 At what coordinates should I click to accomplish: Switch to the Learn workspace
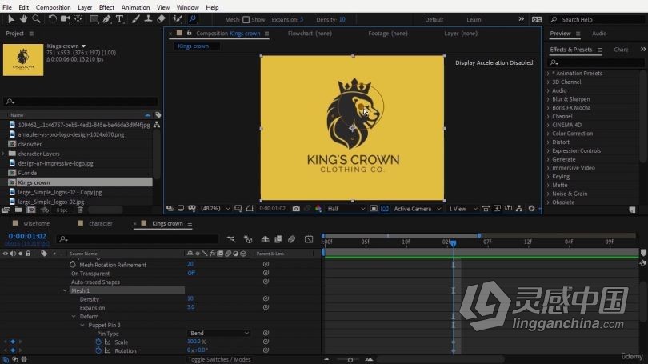(474, 19)
